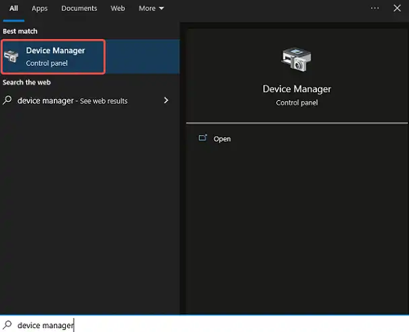Click the Open icon in the preview pane

tap(202, 138)
